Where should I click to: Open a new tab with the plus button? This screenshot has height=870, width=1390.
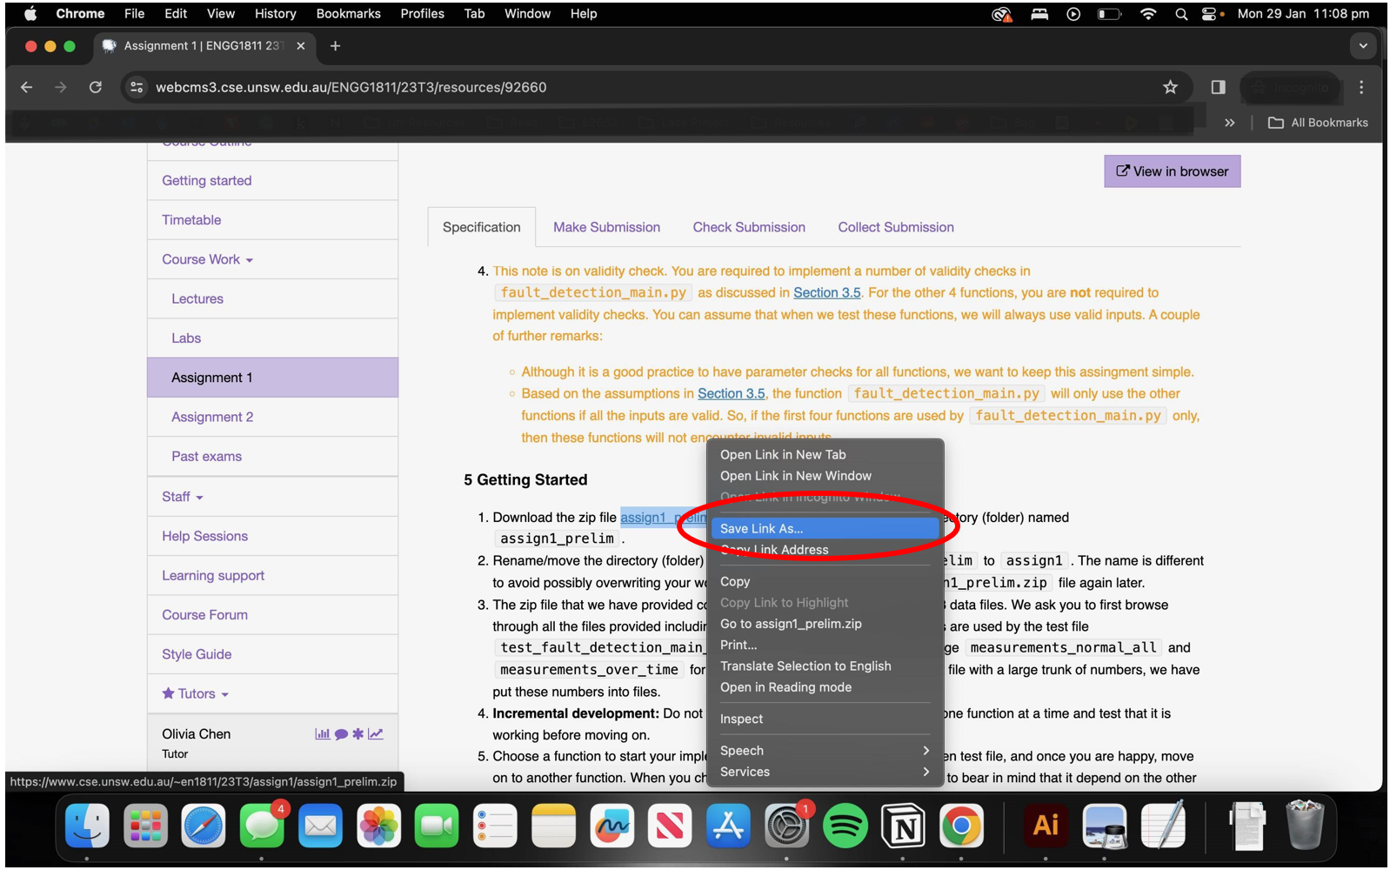335,46
